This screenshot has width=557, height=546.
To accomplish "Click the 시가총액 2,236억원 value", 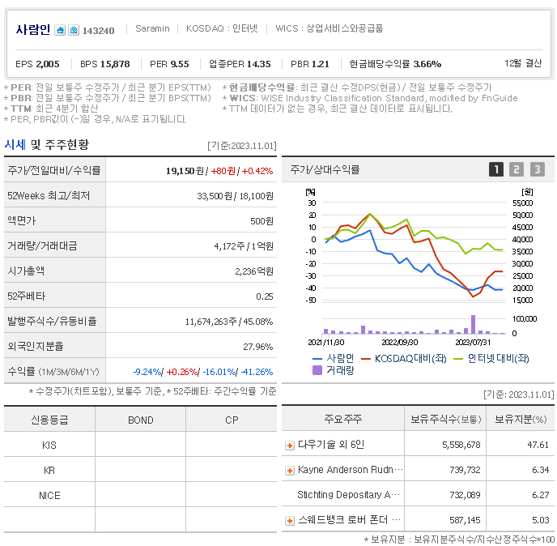I will pyautogui.click(x=254, y=271).
